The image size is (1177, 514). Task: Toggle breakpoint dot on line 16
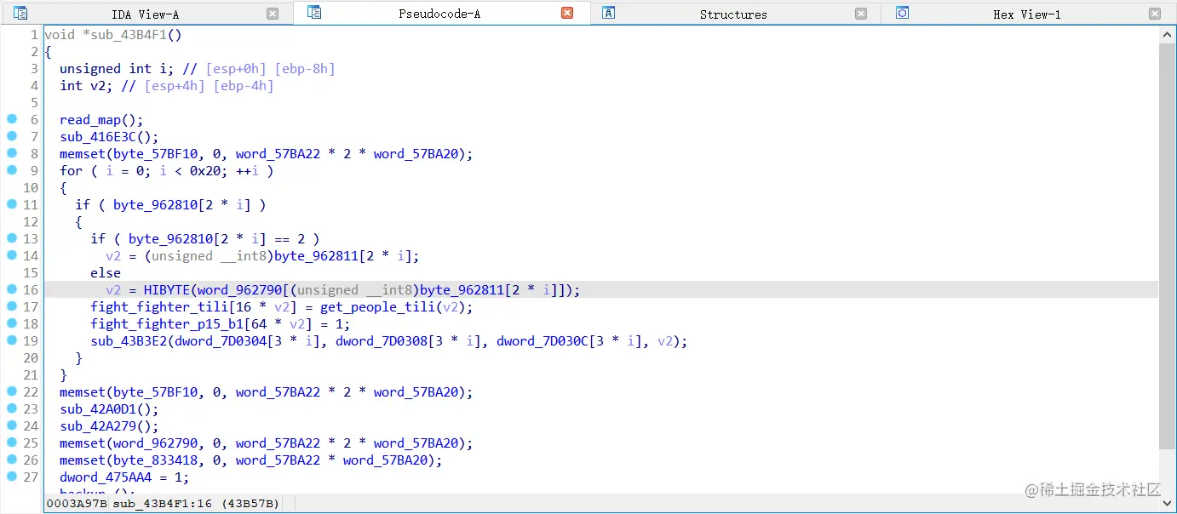click(x=12, y=289)
